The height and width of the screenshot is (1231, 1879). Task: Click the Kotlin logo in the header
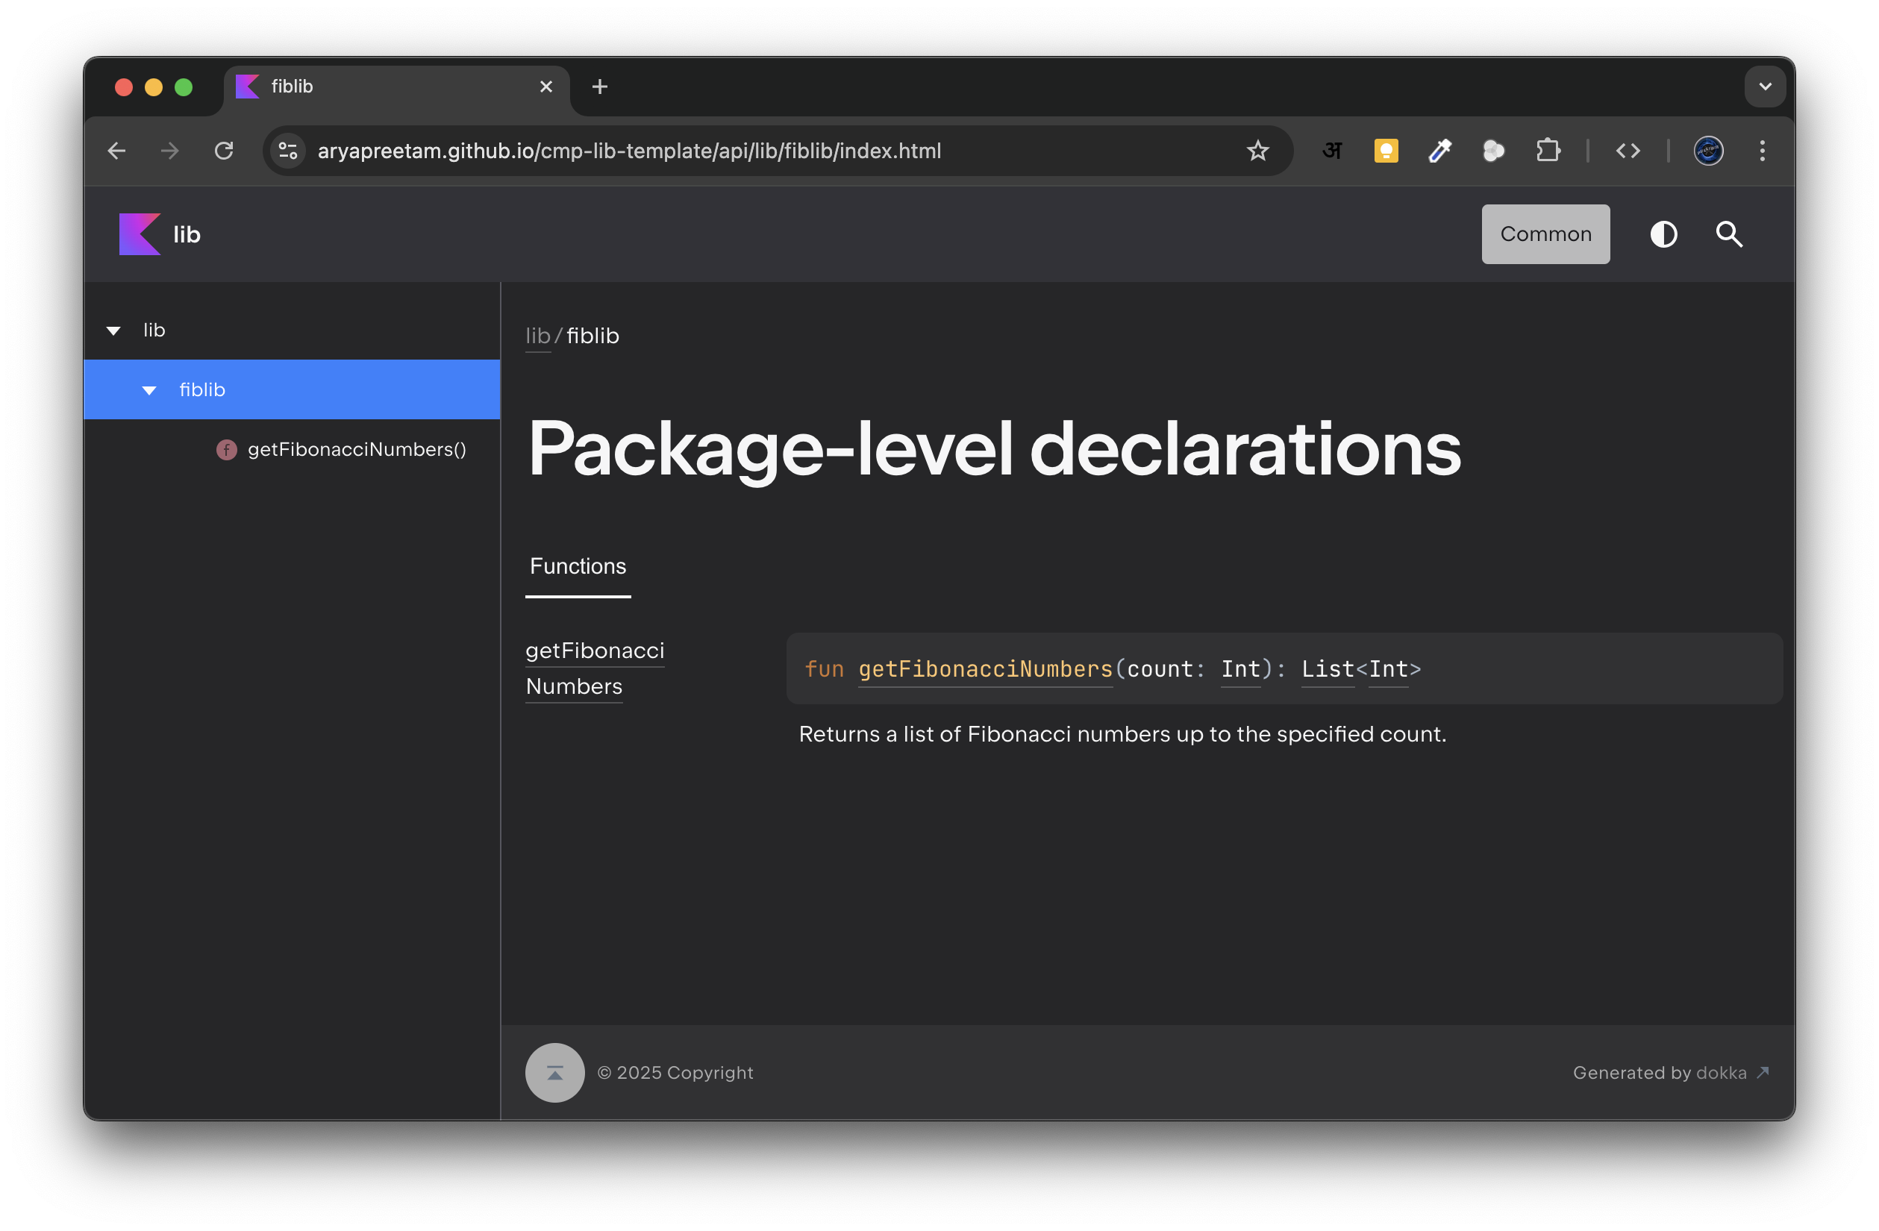pyautogui.click(x=140, y=234)
